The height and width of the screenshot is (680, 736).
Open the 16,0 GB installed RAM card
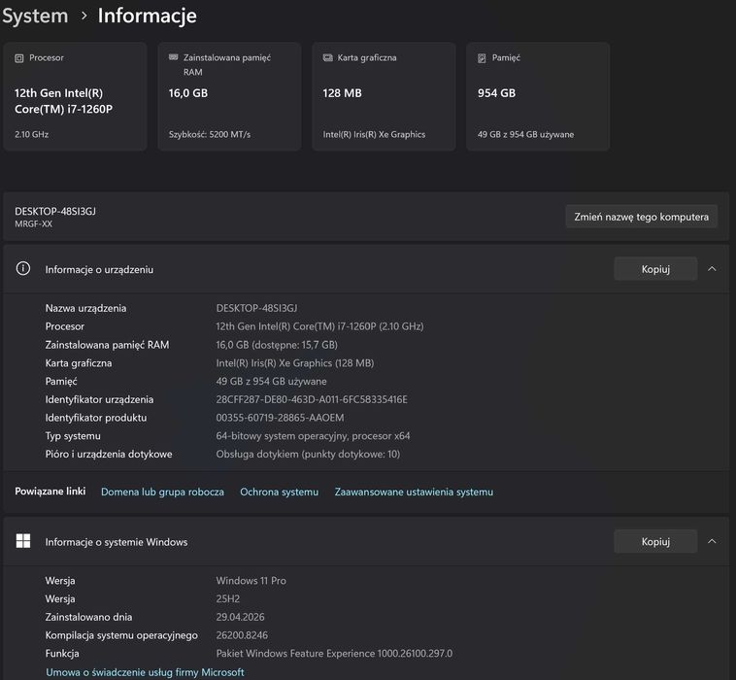point(229,96)
